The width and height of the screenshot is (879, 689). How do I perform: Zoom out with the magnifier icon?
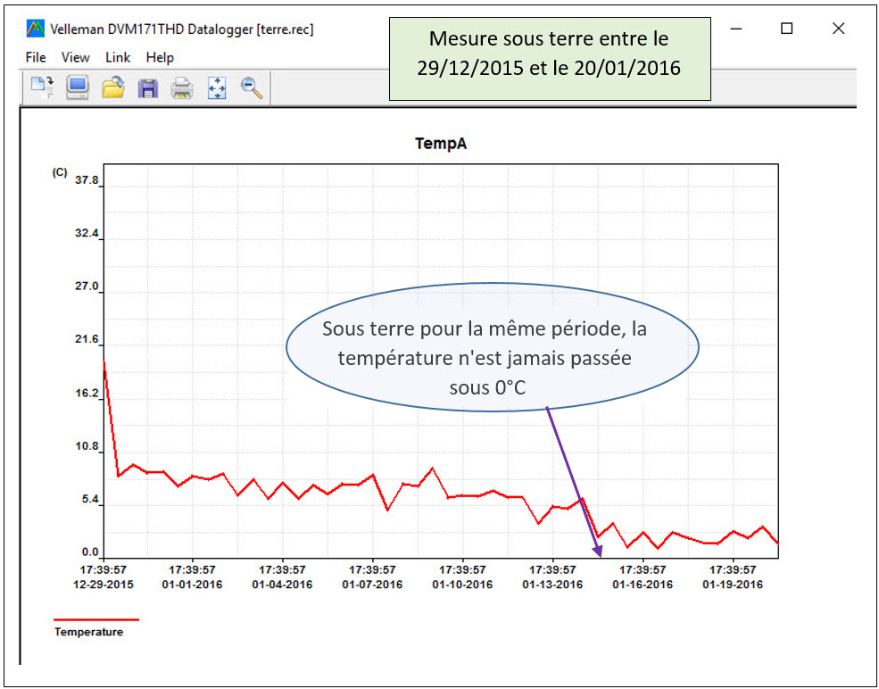point(252,87)
